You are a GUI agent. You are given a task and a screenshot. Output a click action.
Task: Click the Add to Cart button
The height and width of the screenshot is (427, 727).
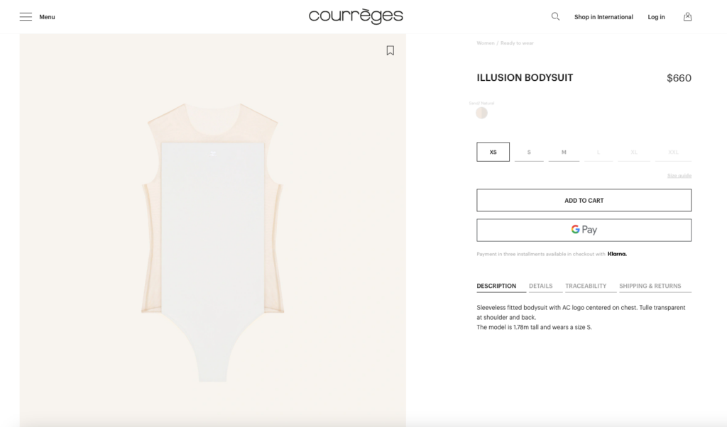click(584, 200)
